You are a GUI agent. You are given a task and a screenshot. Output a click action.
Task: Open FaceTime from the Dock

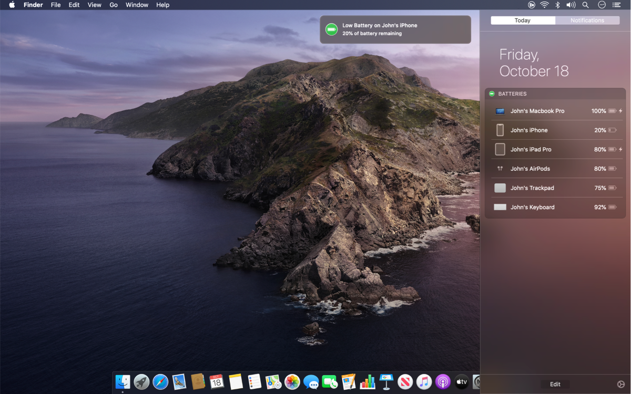pos(331,382)
